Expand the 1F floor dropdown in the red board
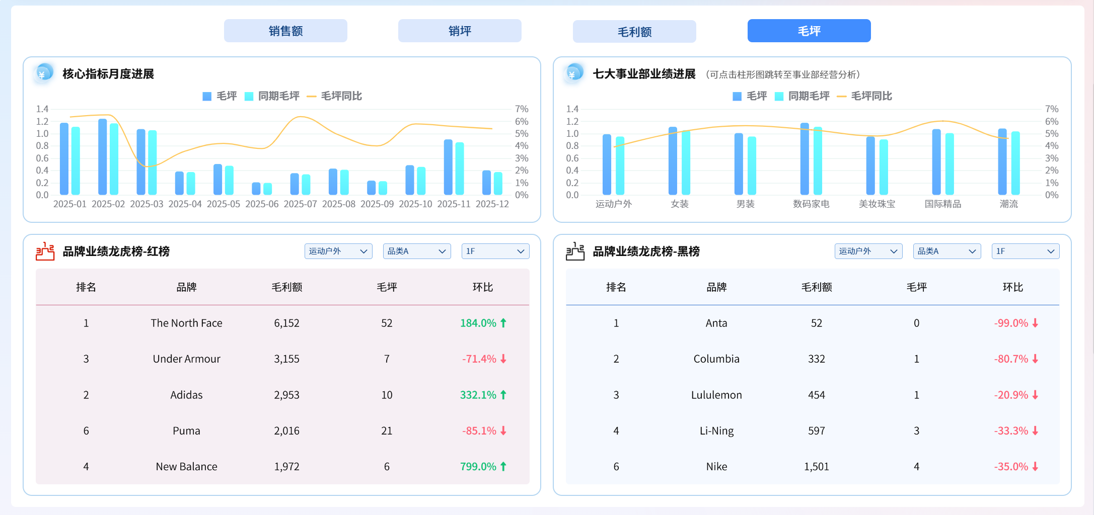The image size is (1094, 515). click(495, 251)
